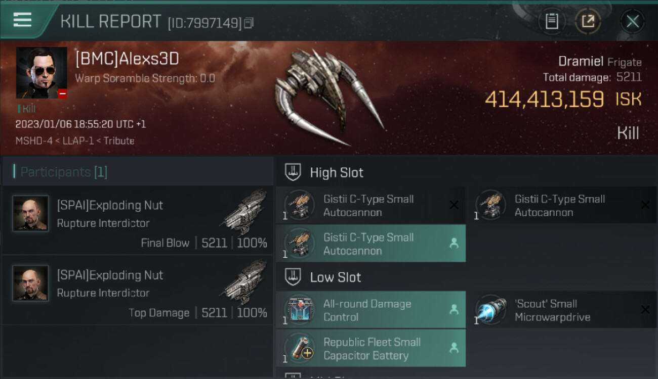Open the Top Damage Exploding Nut portrait
The image size is (658, 379).
click(x=30, y=283)
